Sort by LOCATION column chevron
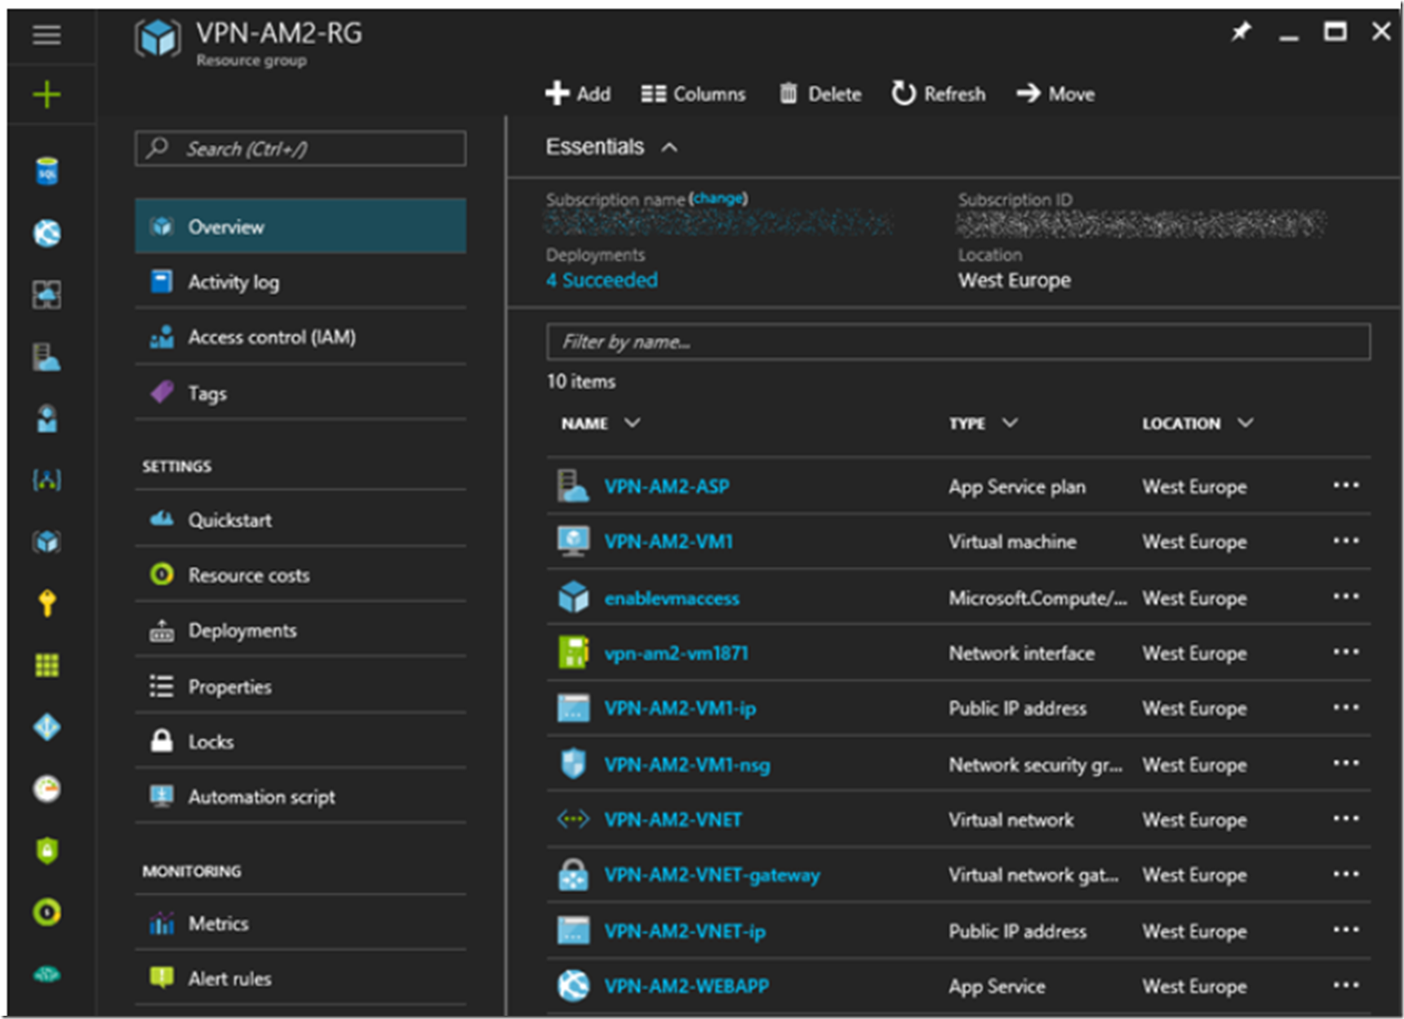Screen dimensions: 1404x1019 (1245, 423)
